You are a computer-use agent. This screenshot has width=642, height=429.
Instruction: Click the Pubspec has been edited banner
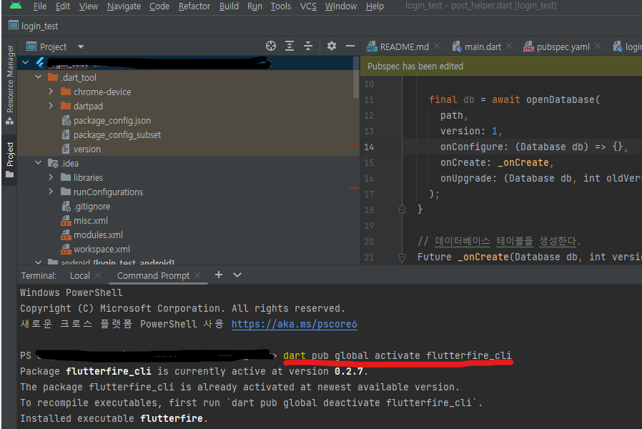[x=500, y=66]
